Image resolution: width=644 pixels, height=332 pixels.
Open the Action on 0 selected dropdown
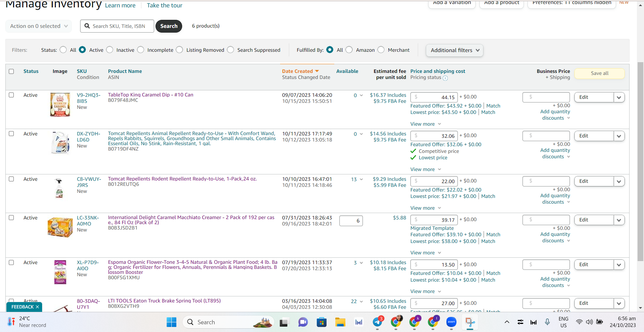tap(39, 26)
